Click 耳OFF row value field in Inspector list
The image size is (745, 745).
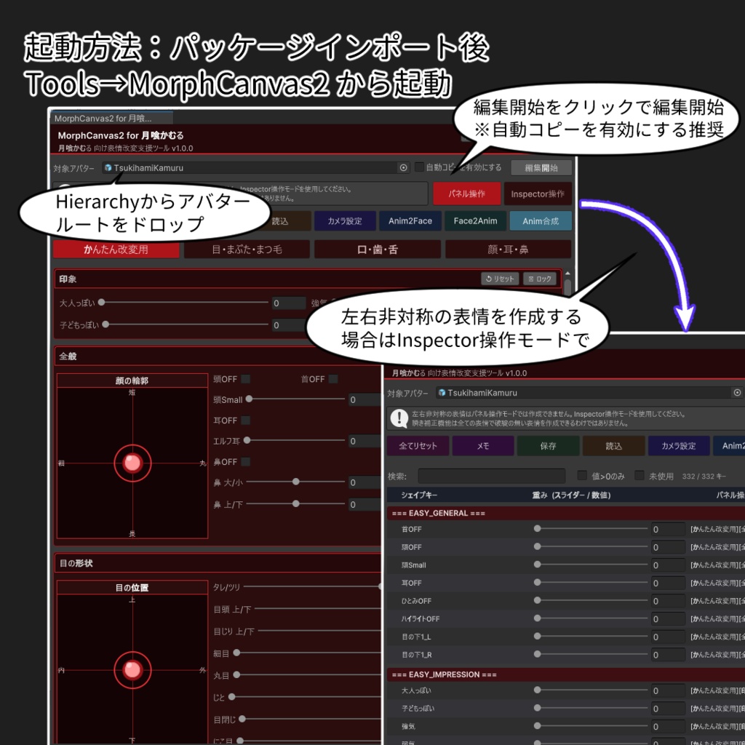(668, 583)
